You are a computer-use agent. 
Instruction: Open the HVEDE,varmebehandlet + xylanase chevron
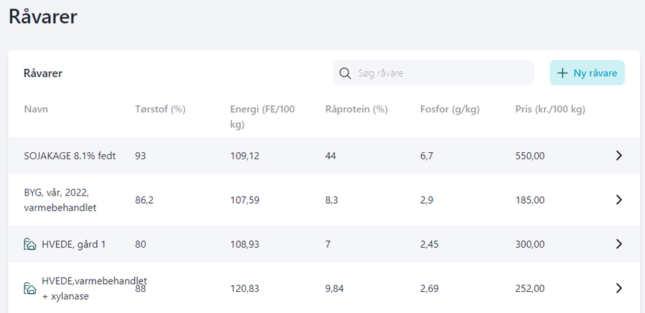click(x=619, y=289)
